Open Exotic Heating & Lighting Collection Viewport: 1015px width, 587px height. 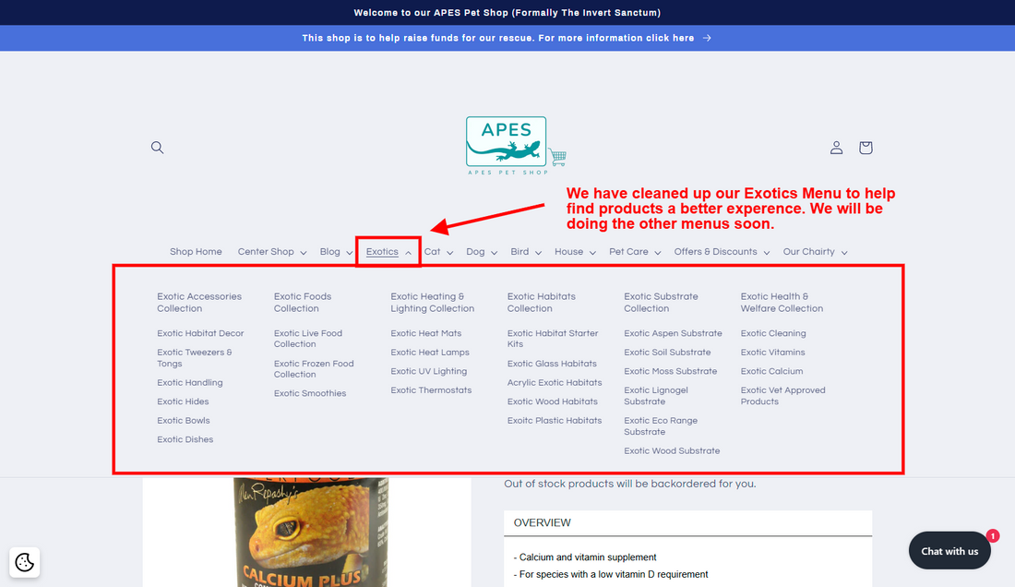(433, 302)
